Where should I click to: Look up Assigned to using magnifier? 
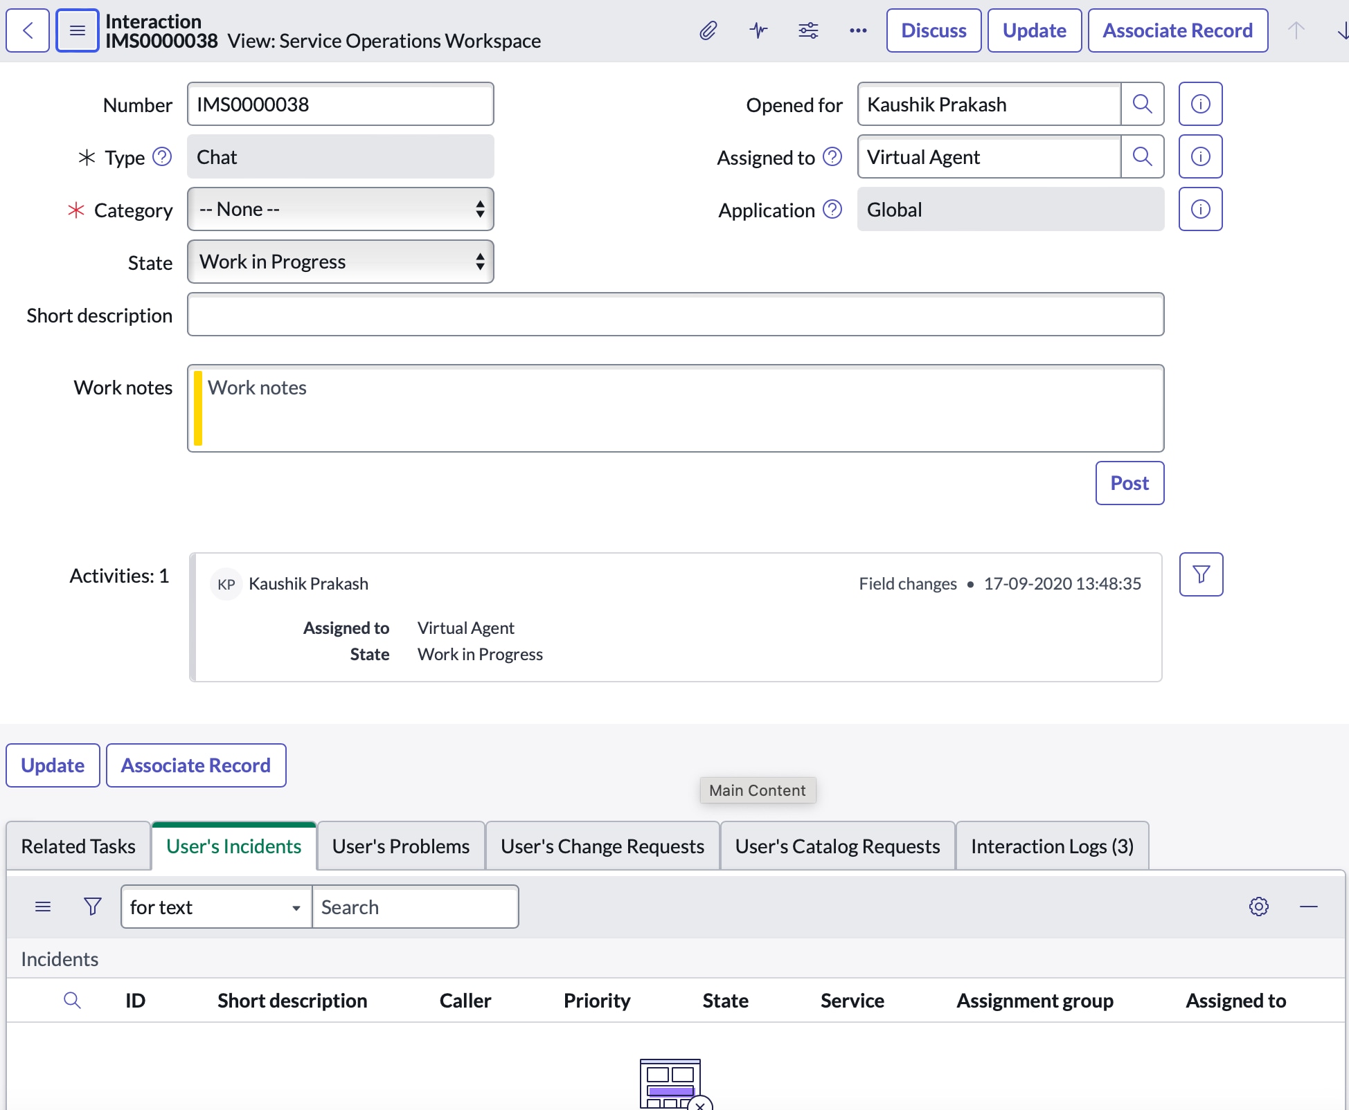click(x=1143, y=156)
